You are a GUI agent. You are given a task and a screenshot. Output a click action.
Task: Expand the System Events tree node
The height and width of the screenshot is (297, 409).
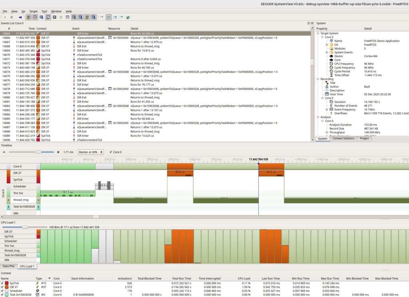pos(327,52)
